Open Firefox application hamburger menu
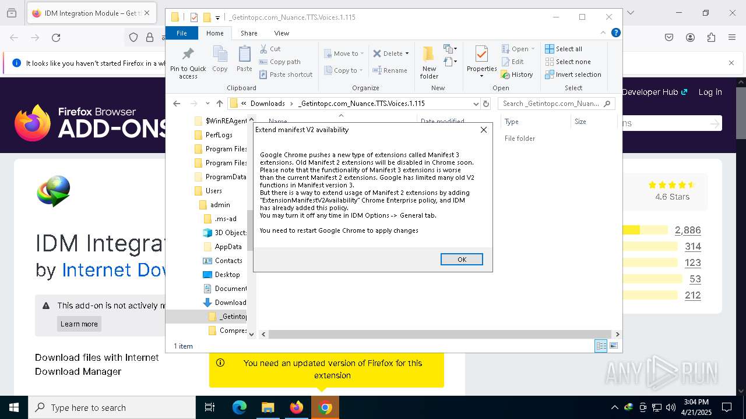Viewport: 746px width, 419px height. click(x=732, y=38)
